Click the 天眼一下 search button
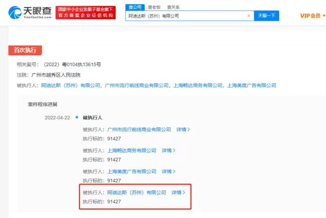Viewport: 326px width, 218px height. [x=267, y=16]
